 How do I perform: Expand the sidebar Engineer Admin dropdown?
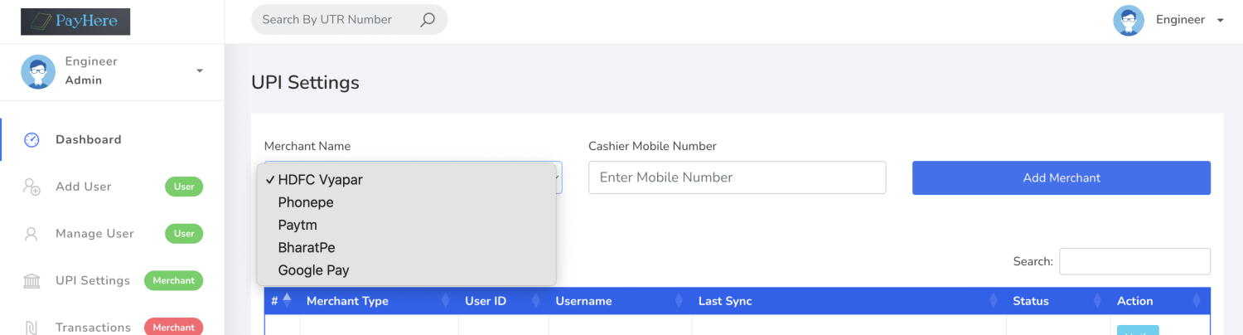point(200,71)
